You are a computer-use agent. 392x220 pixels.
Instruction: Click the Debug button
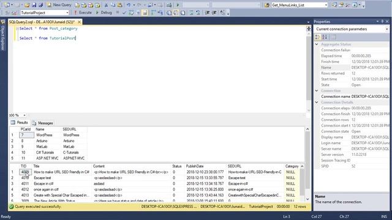click(104, 12)
